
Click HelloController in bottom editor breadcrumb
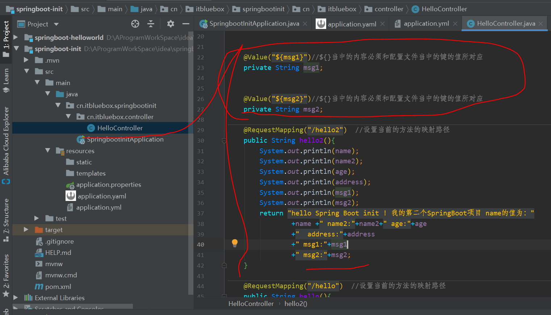click(251, 304)
